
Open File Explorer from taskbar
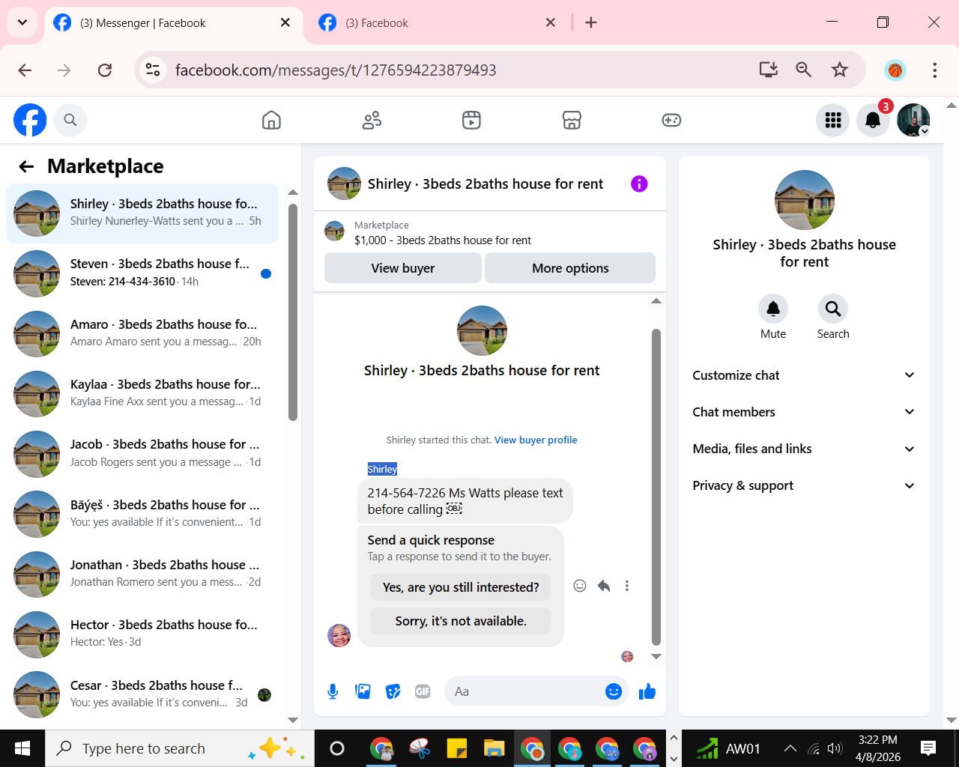(x=494, y=748)
